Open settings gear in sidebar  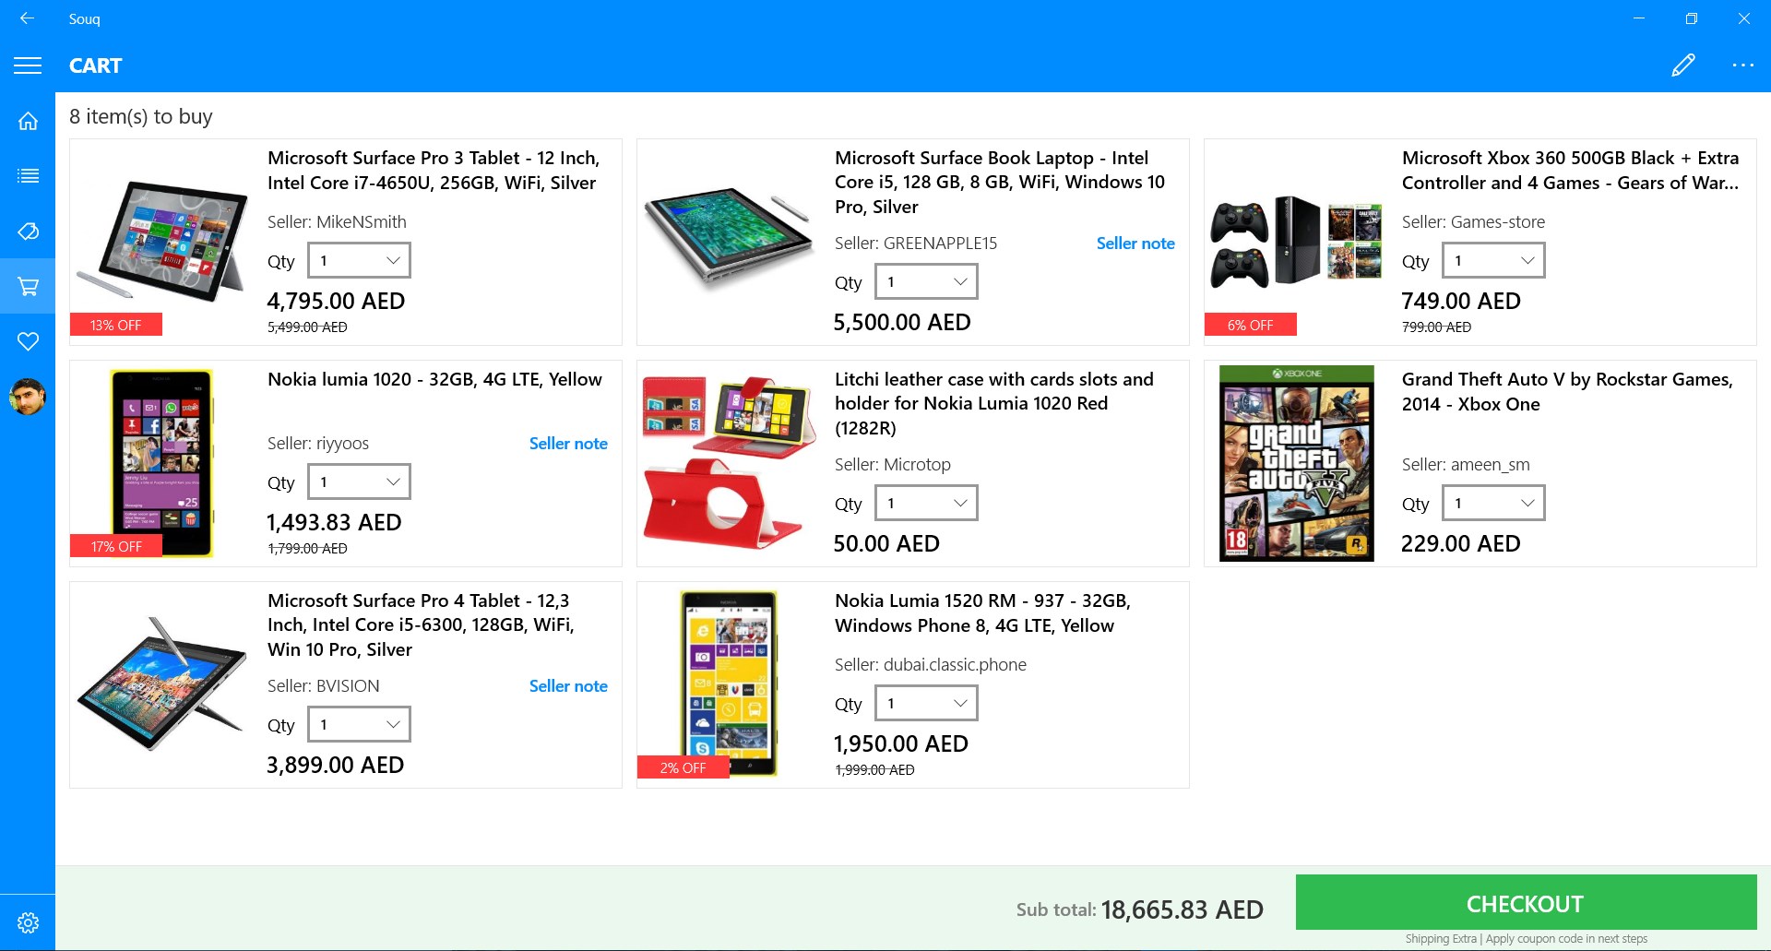click(x=28, y=922)
